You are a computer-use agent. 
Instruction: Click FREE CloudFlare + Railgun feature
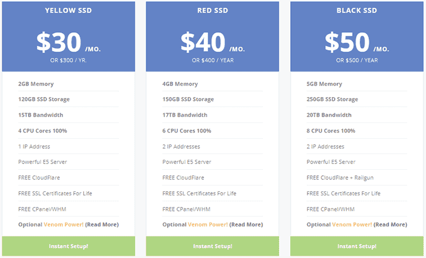click(340, 178)
